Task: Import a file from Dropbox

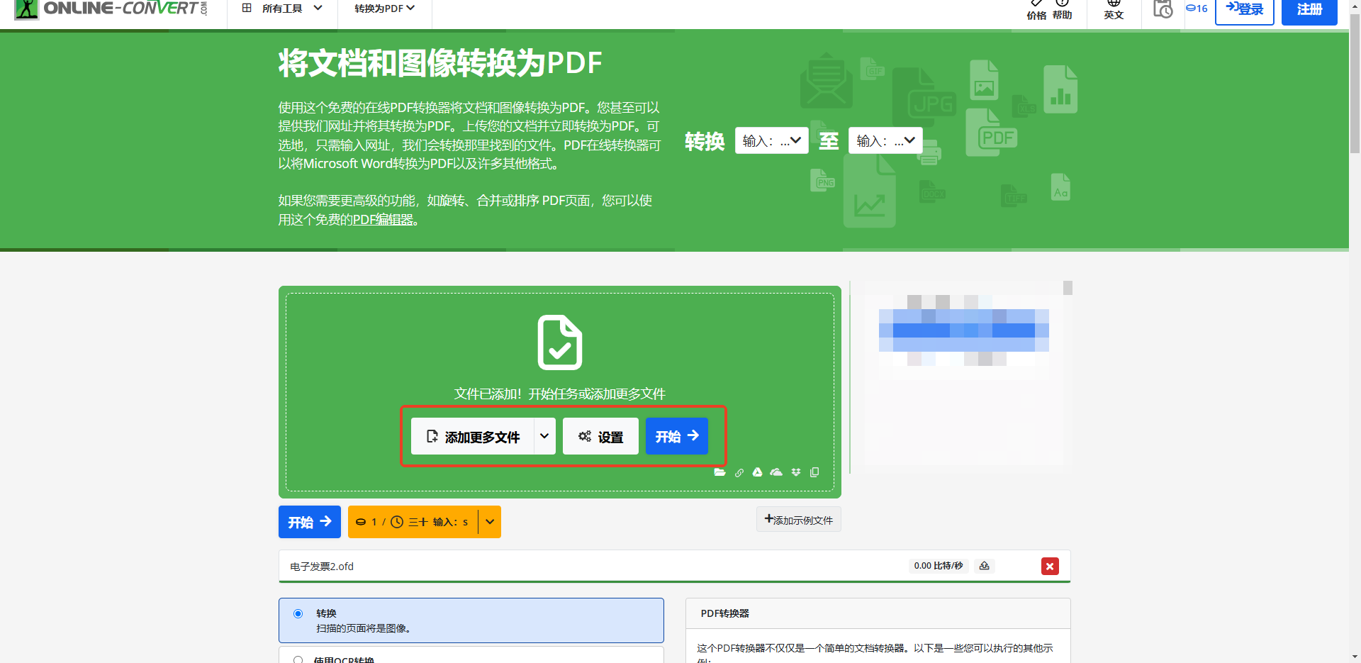Action: (795, 472)
